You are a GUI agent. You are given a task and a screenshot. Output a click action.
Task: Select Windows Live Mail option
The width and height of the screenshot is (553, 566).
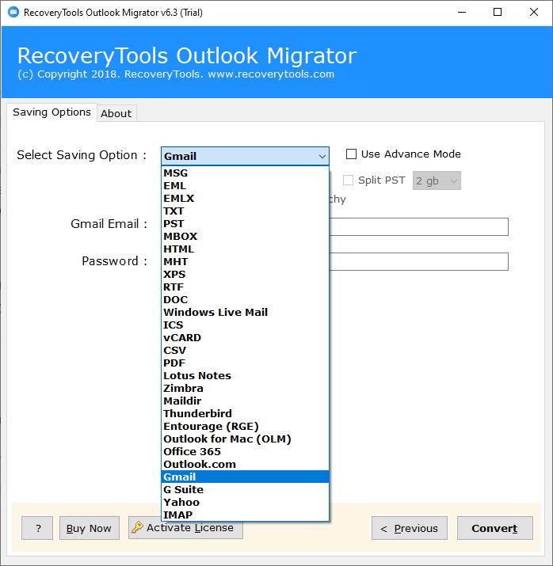[x=245, y=312]
